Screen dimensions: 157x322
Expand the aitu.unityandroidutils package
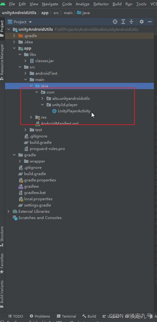click(42, 98)
